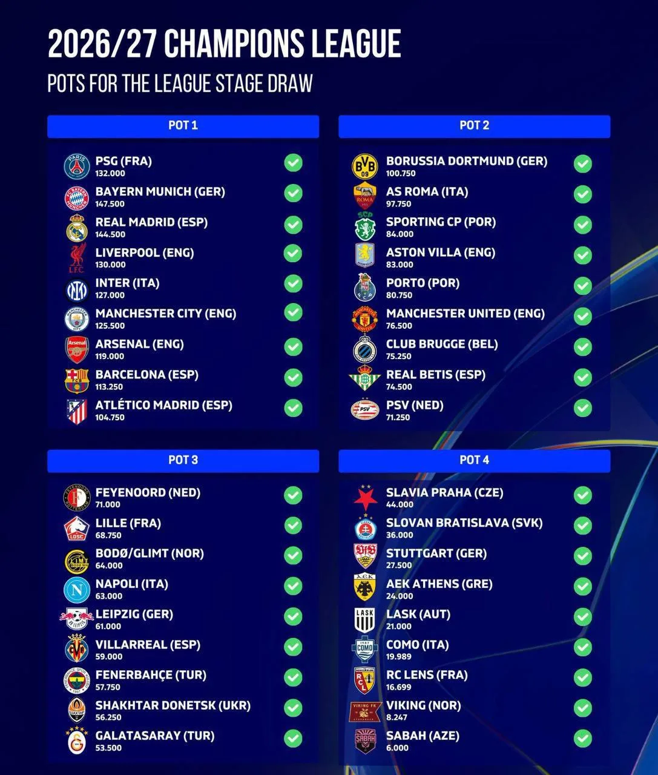Select the Manchester United crest
Screen dimensions: 658x775
pyautogui.click(x=365, y=319)
